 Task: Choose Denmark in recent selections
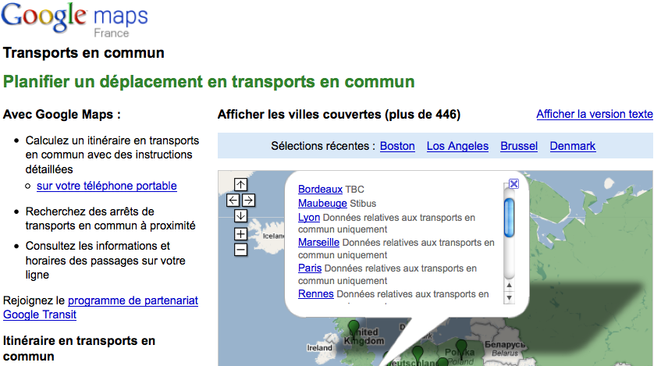[573, 146]
